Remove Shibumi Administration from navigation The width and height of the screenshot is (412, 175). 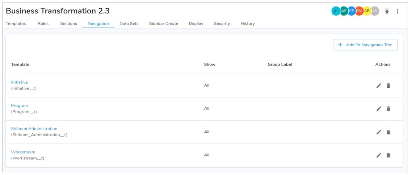click(388, 132)
